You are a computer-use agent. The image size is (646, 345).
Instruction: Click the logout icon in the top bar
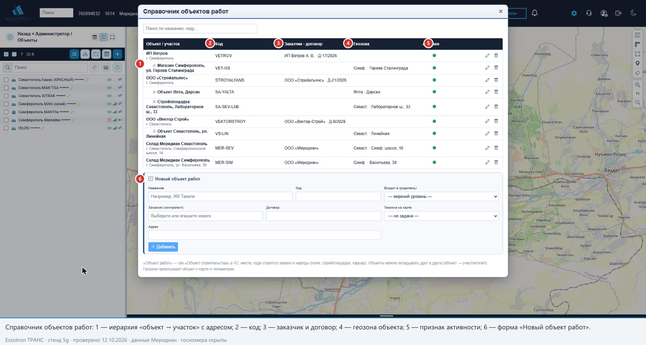click(x=618, y=13)
